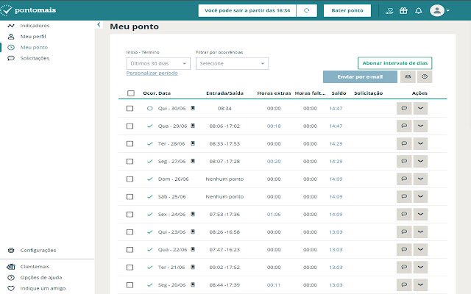
Task: Open the Filtrar por ocorrências Selecione dropdown
Action: (232, 64)
